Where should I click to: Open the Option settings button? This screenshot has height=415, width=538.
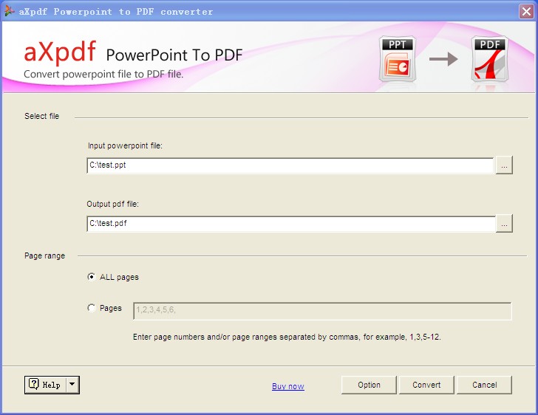pyautogui.click(x=369, y=385)
